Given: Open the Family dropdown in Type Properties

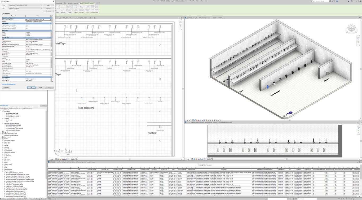Looking at the screenshot, I should 41,5.
